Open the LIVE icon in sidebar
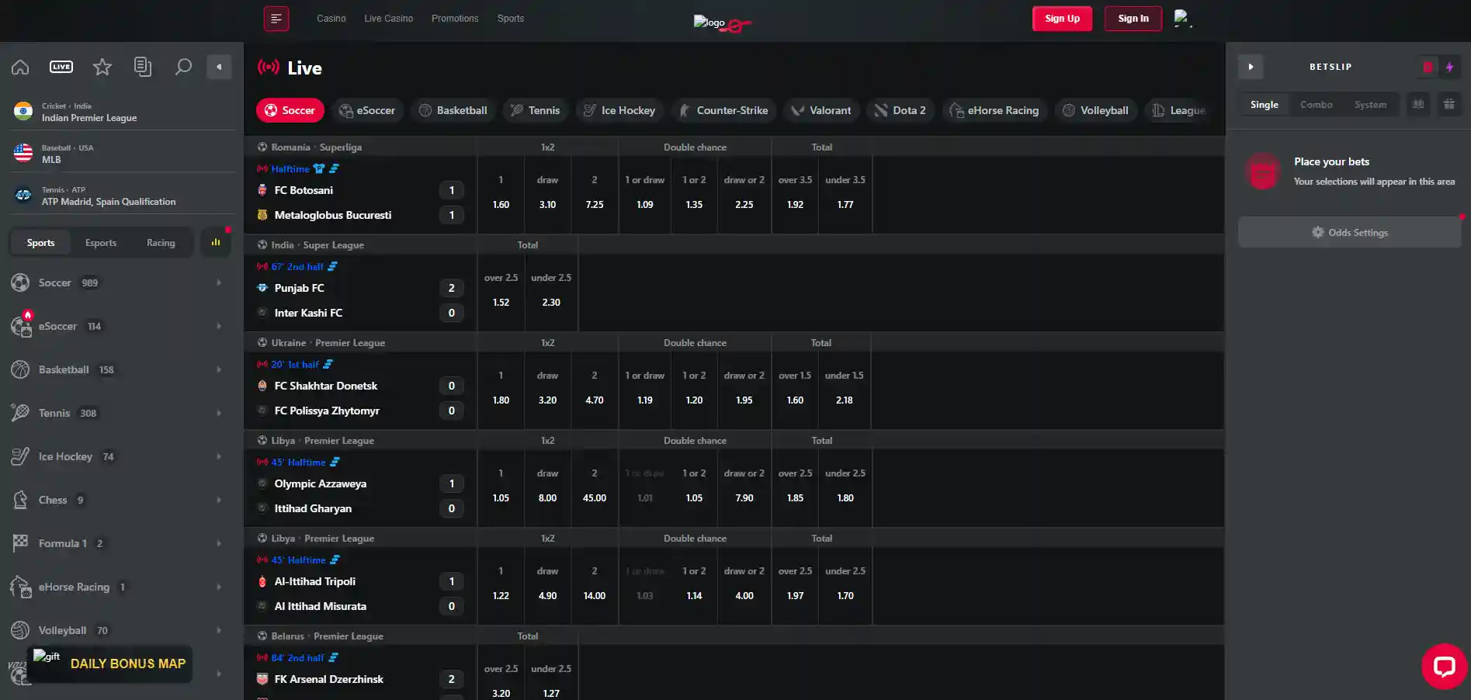Image resolution: width=1471 pixels, height=700 pixels. (61, 67)
